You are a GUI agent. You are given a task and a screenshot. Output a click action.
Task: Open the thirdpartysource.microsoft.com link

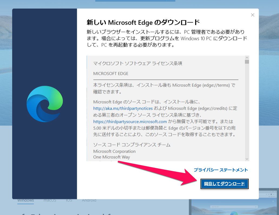point(130,122)
